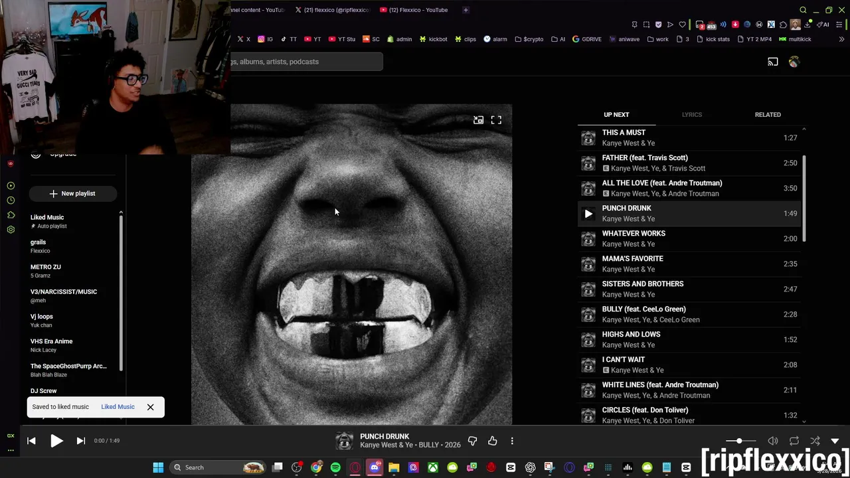Image resolution: width=850 pixels, height=478 pixels.
Task: Click the Cast to device icon
Action: pyautogui.click(x=773, y=62)
